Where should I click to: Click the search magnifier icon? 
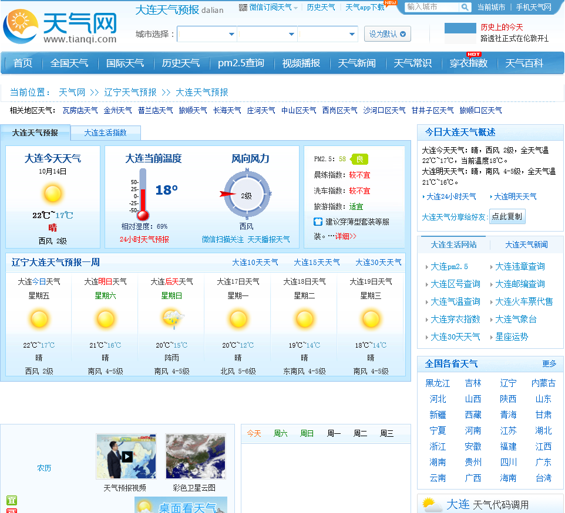click(465, 7)
